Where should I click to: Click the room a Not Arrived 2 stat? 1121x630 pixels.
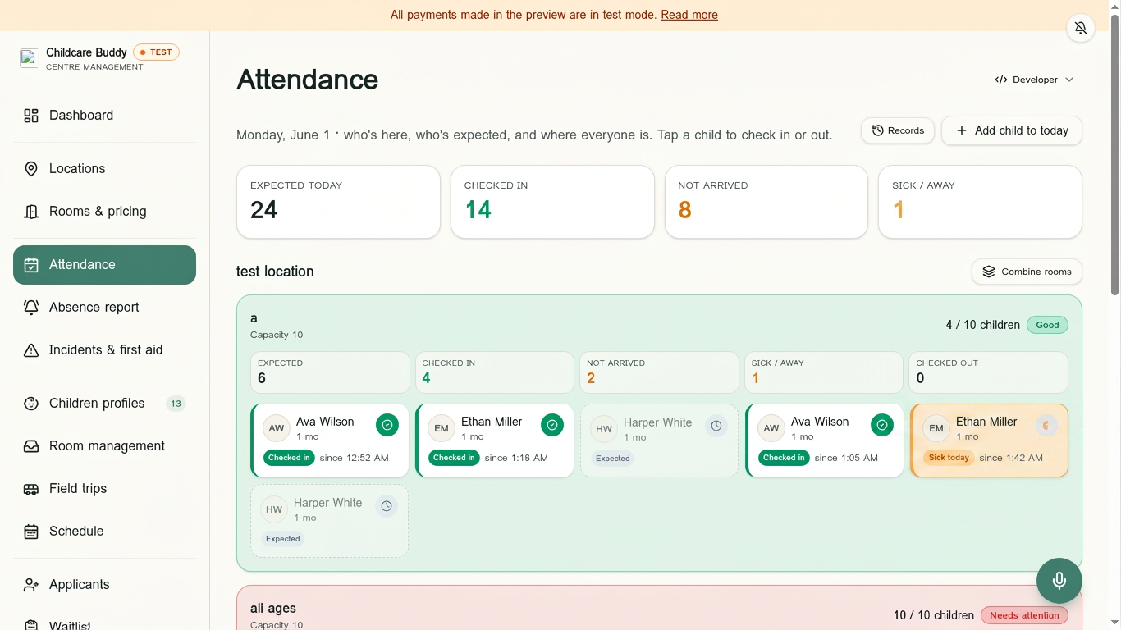coord(659,372)
